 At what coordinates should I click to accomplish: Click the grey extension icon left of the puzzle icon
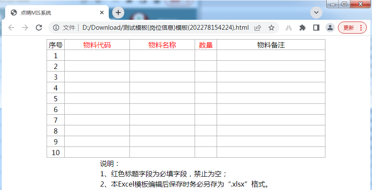pos(288,28)
